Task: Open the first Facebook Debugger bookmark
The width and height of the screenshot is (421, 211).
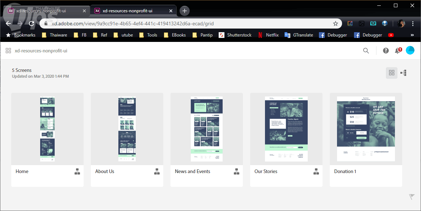Action: [333, 35]
